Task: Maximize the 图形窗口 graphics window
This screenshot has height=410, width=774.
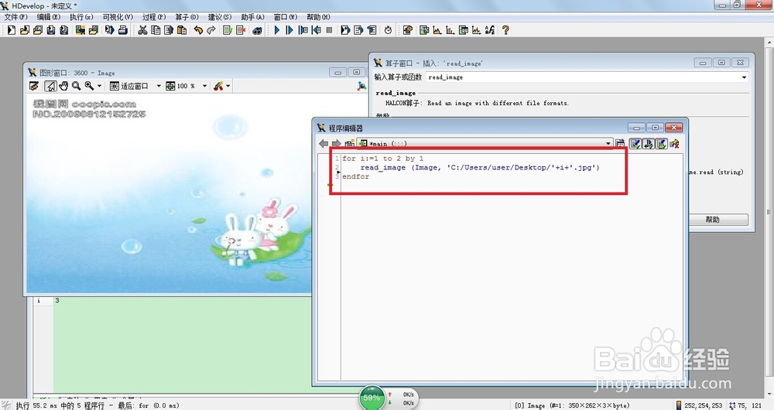Action: (356, 73)
